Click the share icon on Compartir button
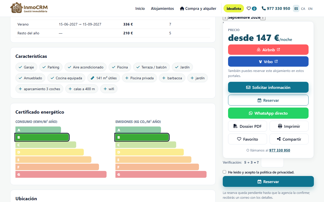324x202 pixels. [279, 139]
